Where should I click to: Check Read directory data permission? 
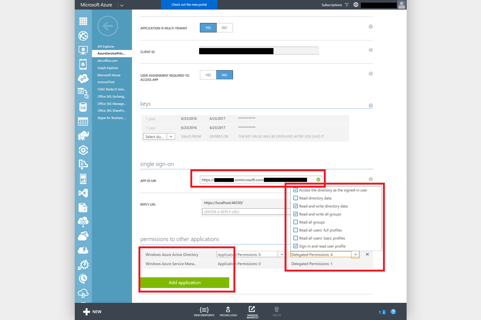(x=296, y=198)
